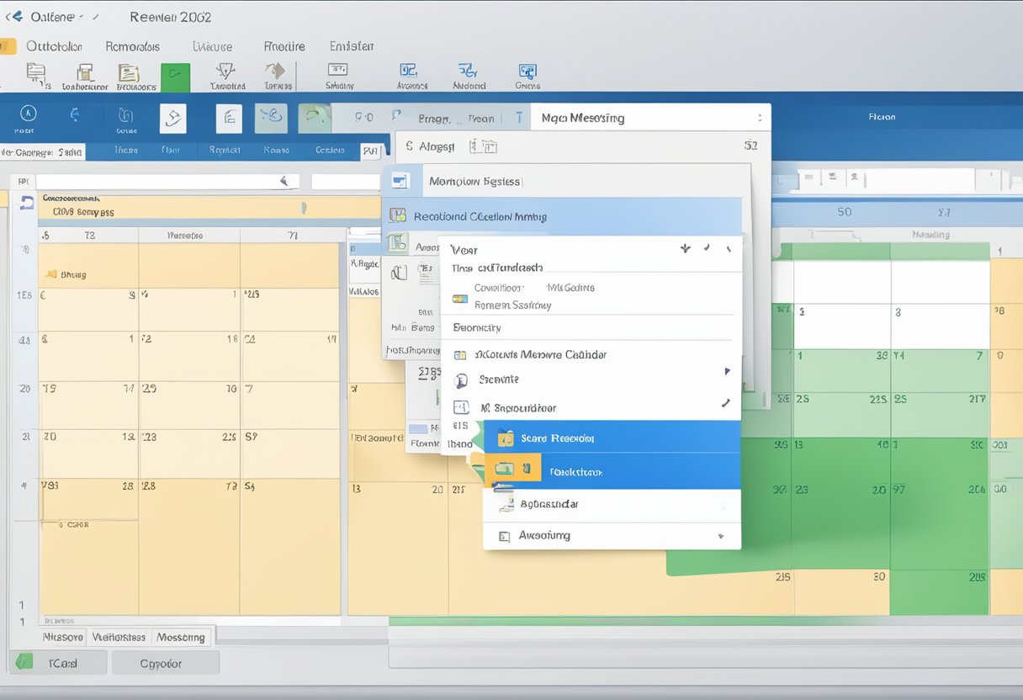The height and width of the screenshot is (700, 1023).
Task: Expand the Aiveoiumg submenu arrow
Action: [x=720, y=536]
